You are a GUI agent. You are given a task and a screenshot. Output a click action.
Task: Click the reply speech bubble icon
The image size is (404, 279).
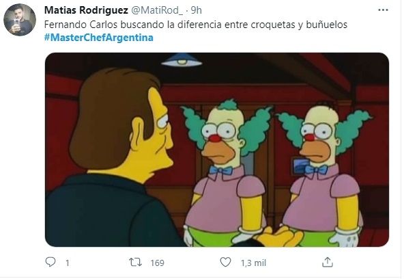(50, 262)
